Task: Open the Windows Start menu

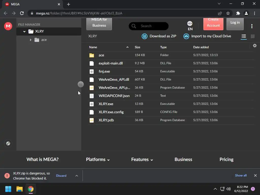Action: 8,189
